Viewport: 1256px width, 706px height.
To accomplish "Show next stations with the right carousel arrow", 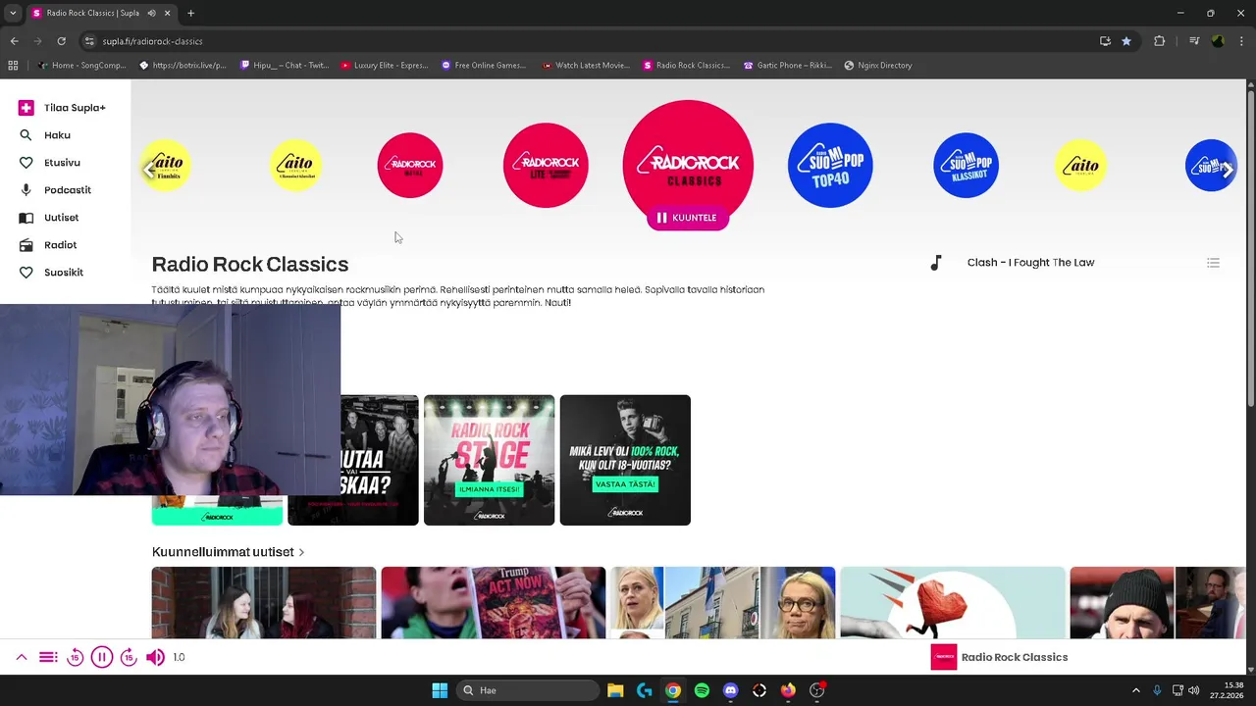I will pyautogui.click(x=1227, y=170).
